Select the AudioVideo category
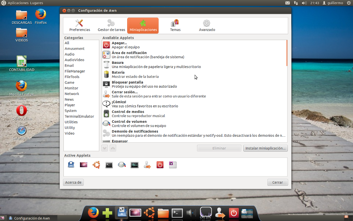 [x=74, y=60]
